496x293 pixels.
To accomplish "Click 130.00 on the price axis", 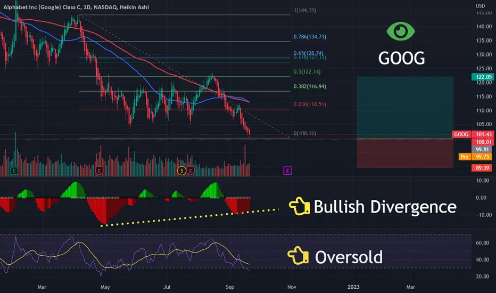I will (484, 54).
